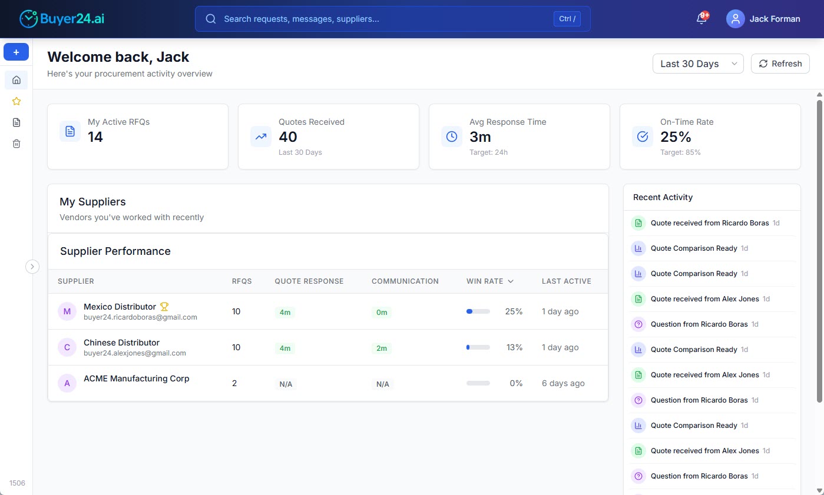Click the Chinese Distributor win rate progress bar
824x495 pixels.
click(x=478, y=347)
